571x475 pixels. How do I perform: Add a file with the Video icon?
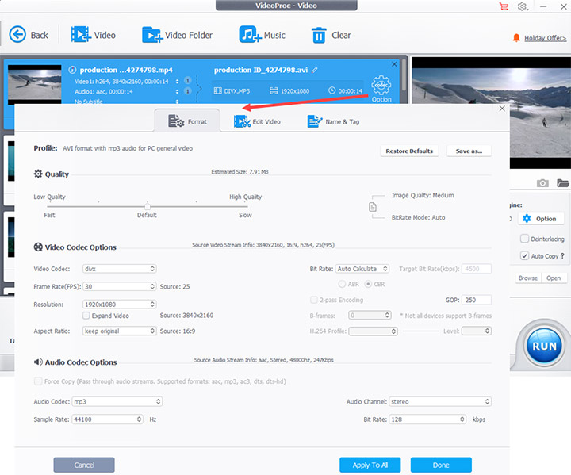pos(80,35)
